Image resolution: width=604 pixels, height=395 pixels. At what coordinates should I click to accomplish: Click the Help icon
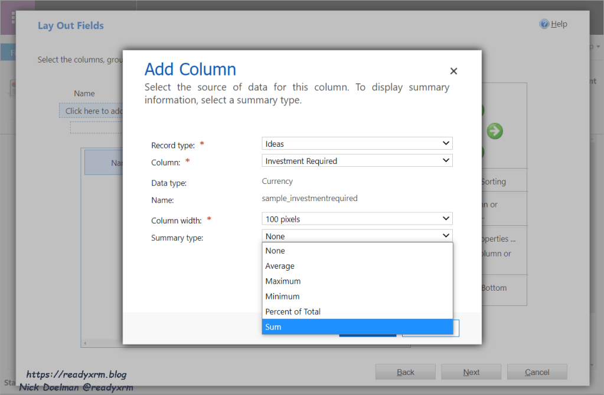(544, 24)
